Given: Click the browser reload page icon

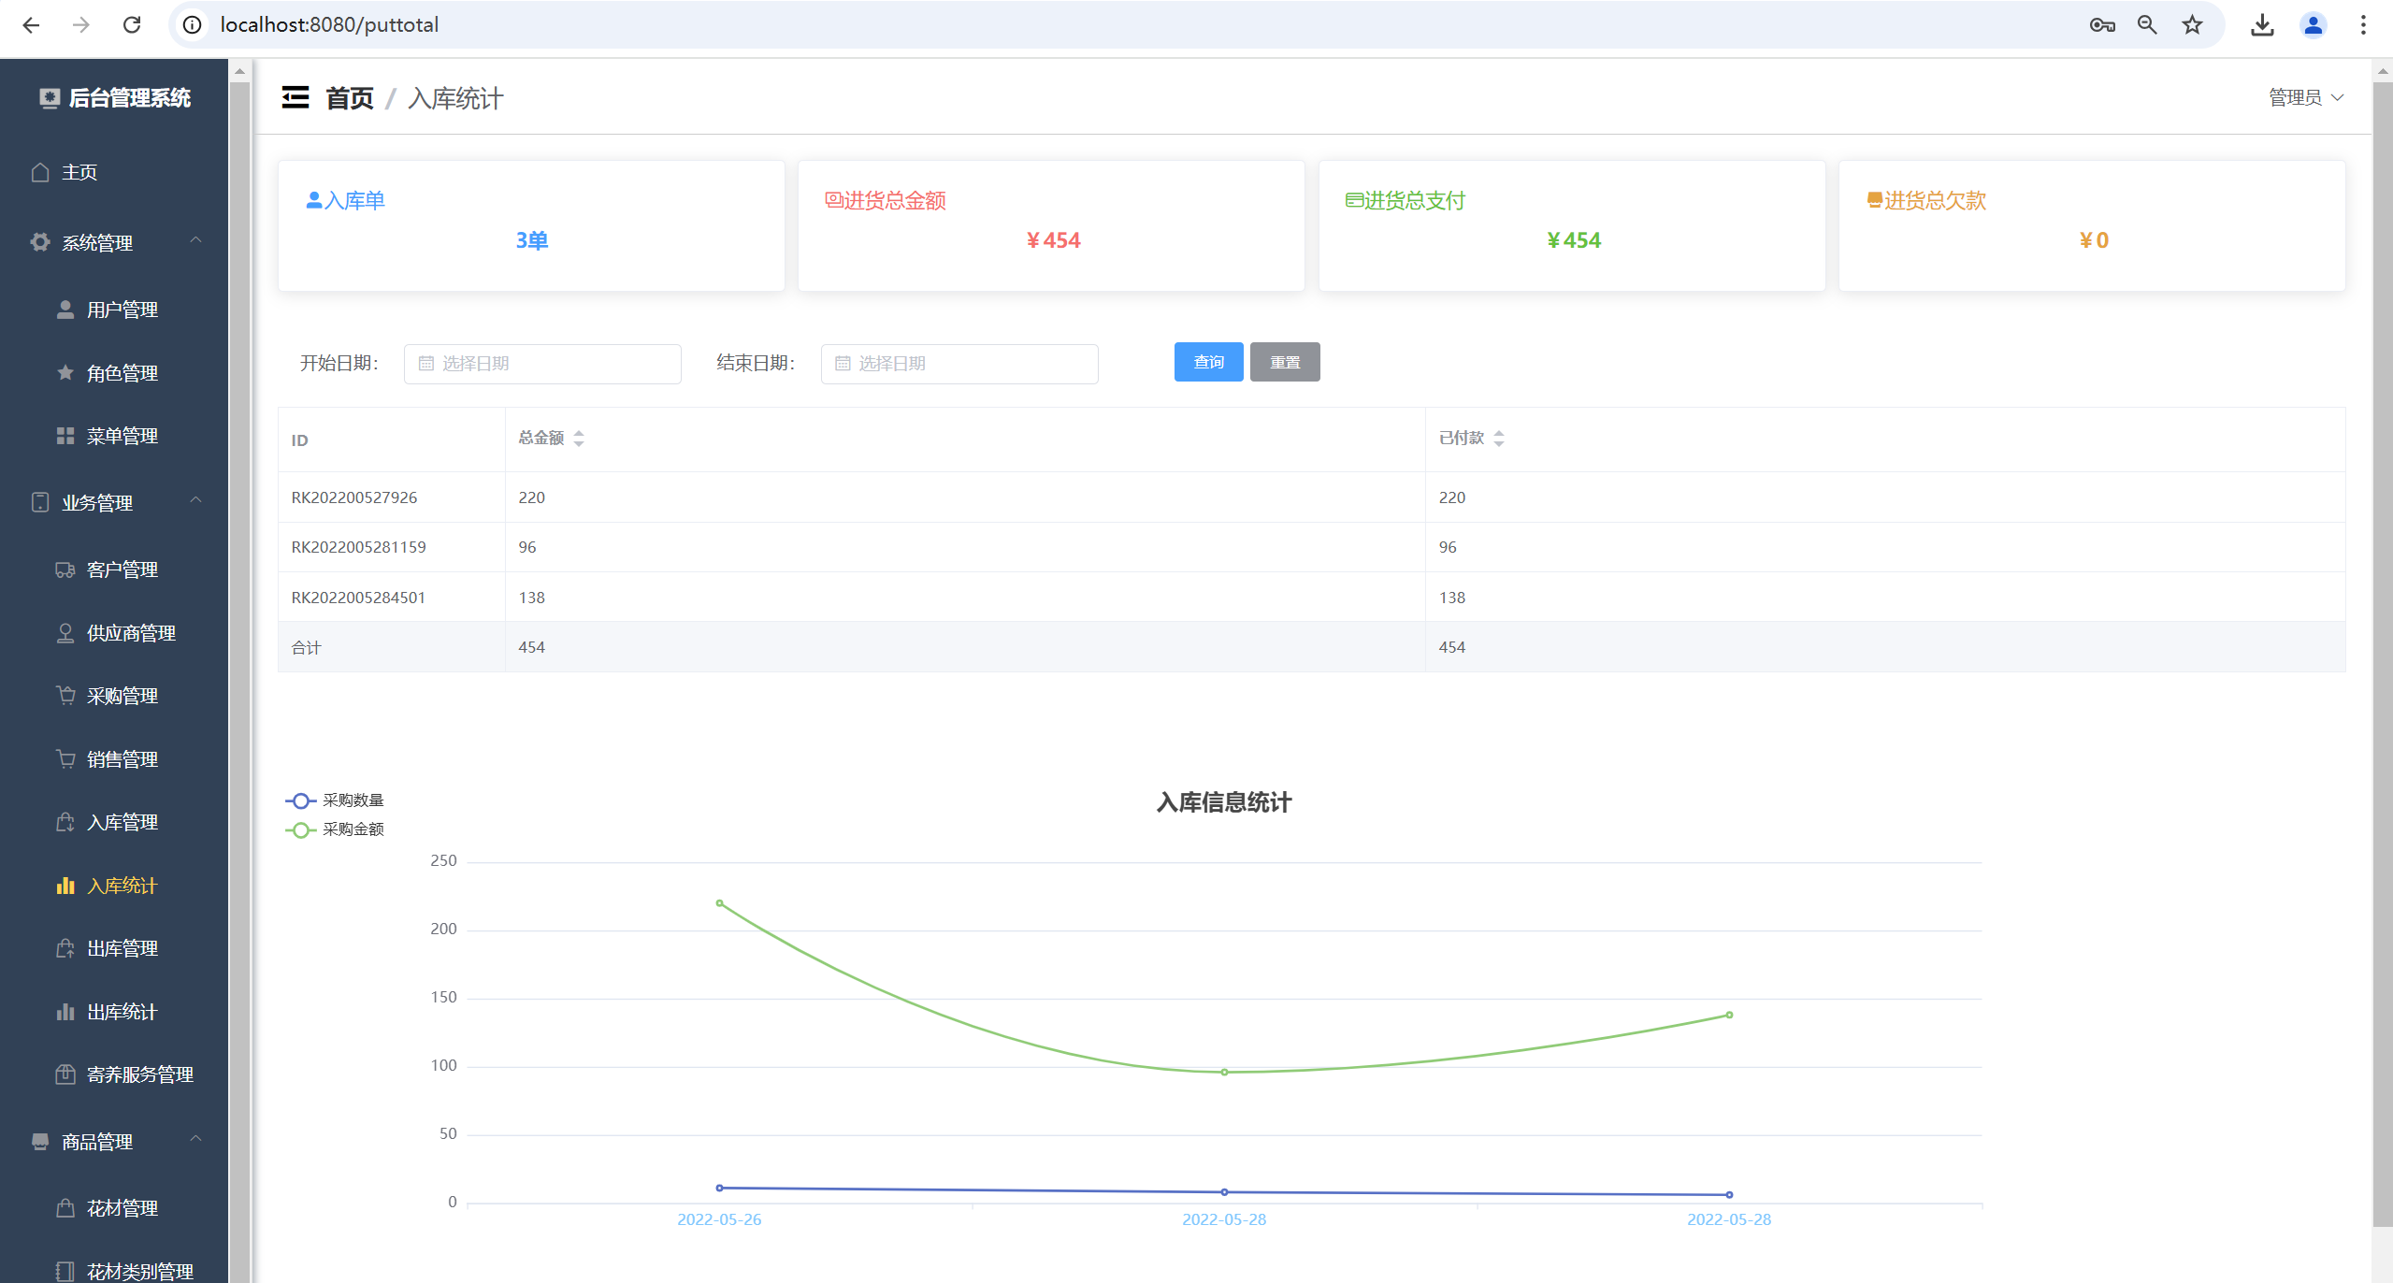Looking at the screenshot, I should 132,25.
